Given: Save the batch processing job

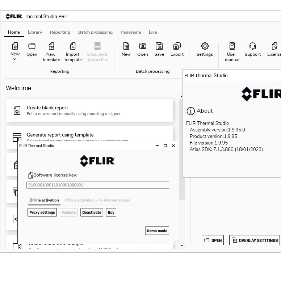Looking at the screenshot, I should [x=159, y=46].
